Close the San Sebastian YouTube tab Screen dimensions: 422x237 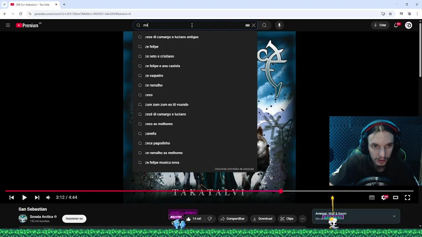click(56, 5)
